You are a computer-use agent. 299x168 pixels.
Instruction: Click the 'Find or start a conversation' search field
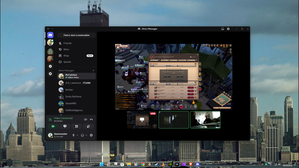77,35
